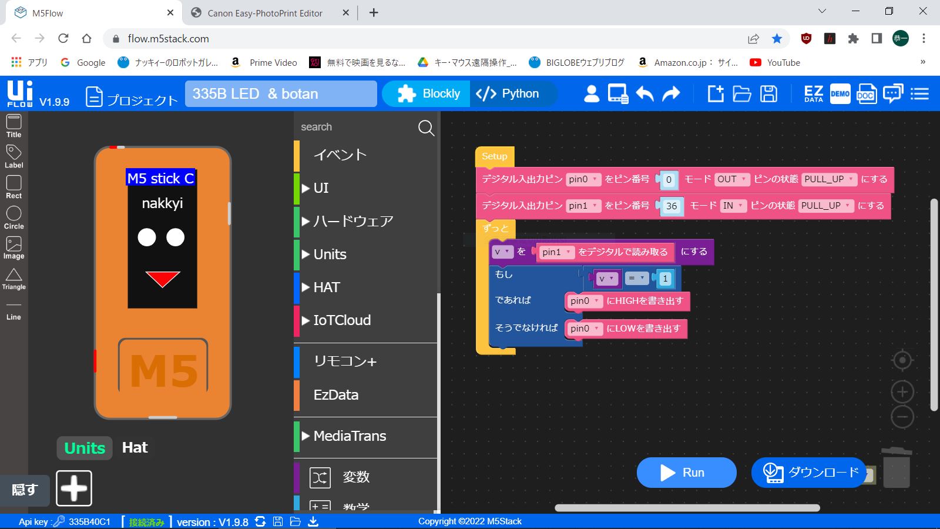Click the Rect shape tool

click(14, 187)
